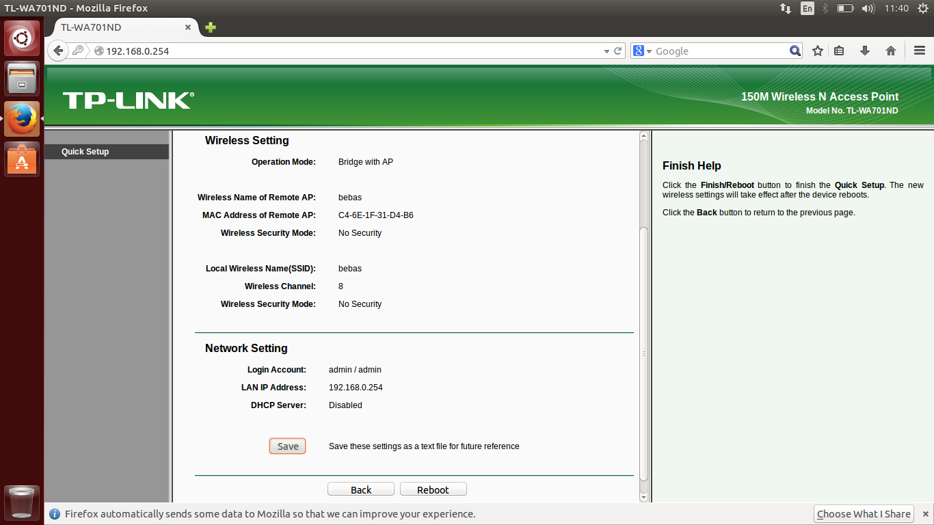
Task: Open the URL history dropdown arrow
Action: 606,51
